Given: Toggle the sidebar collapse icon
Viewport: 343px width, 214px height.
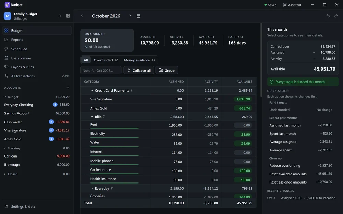Looking at the screenshot, I should tap(68, 16).
